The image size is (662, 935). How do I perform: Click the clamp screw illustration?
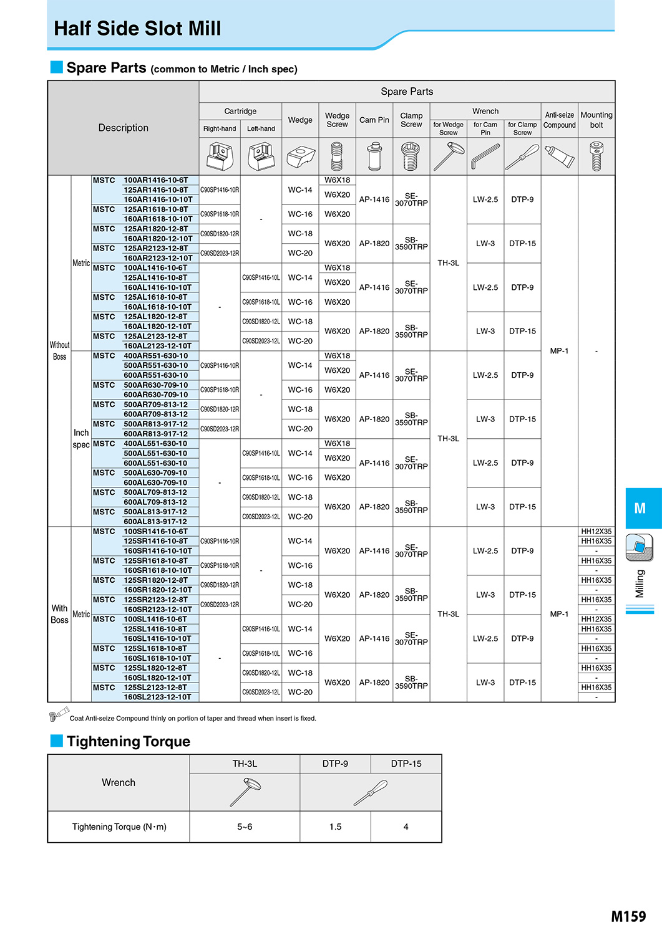[411, 156]
